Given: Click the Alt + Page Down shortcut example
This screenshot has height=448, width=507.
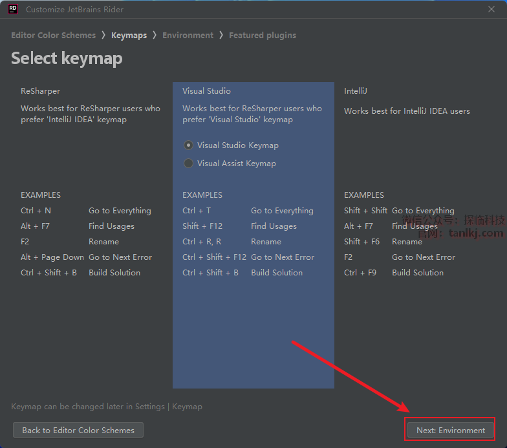Looking at the screenshot, I should coord(52,257).
